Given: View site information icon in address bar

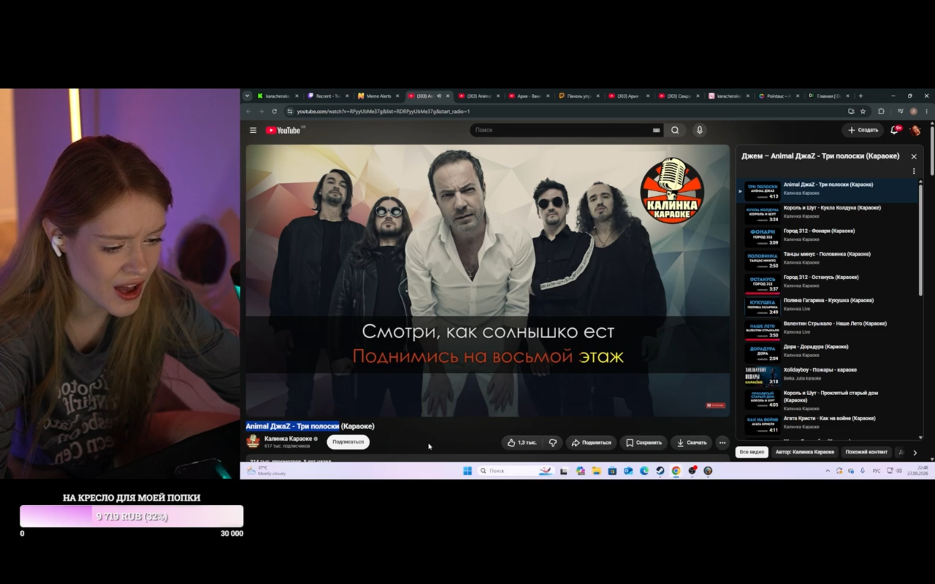Looking at the screenshot, I should [290, 111].
